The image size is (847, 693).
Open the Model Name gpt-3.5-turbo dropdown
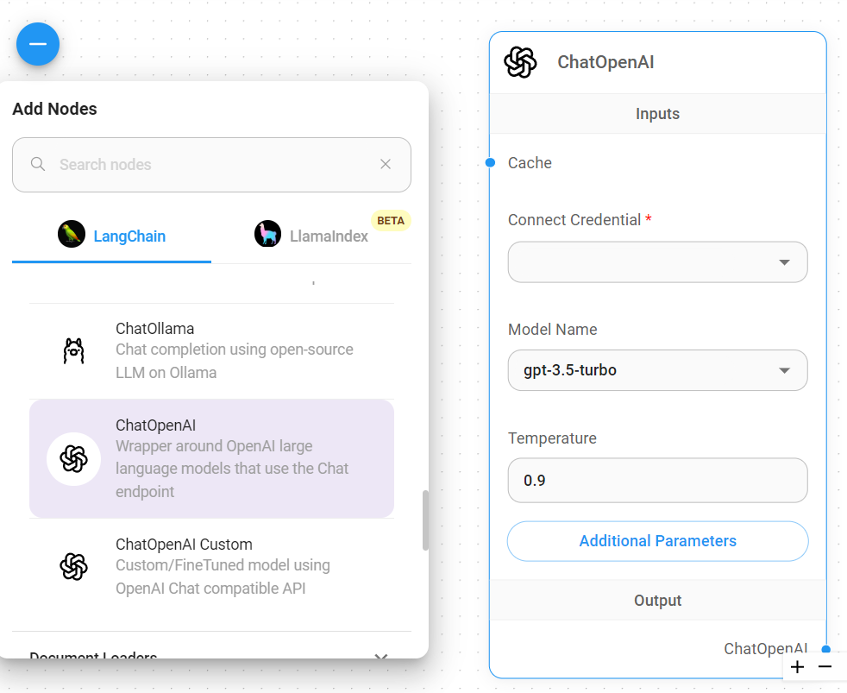coord(657,371)
